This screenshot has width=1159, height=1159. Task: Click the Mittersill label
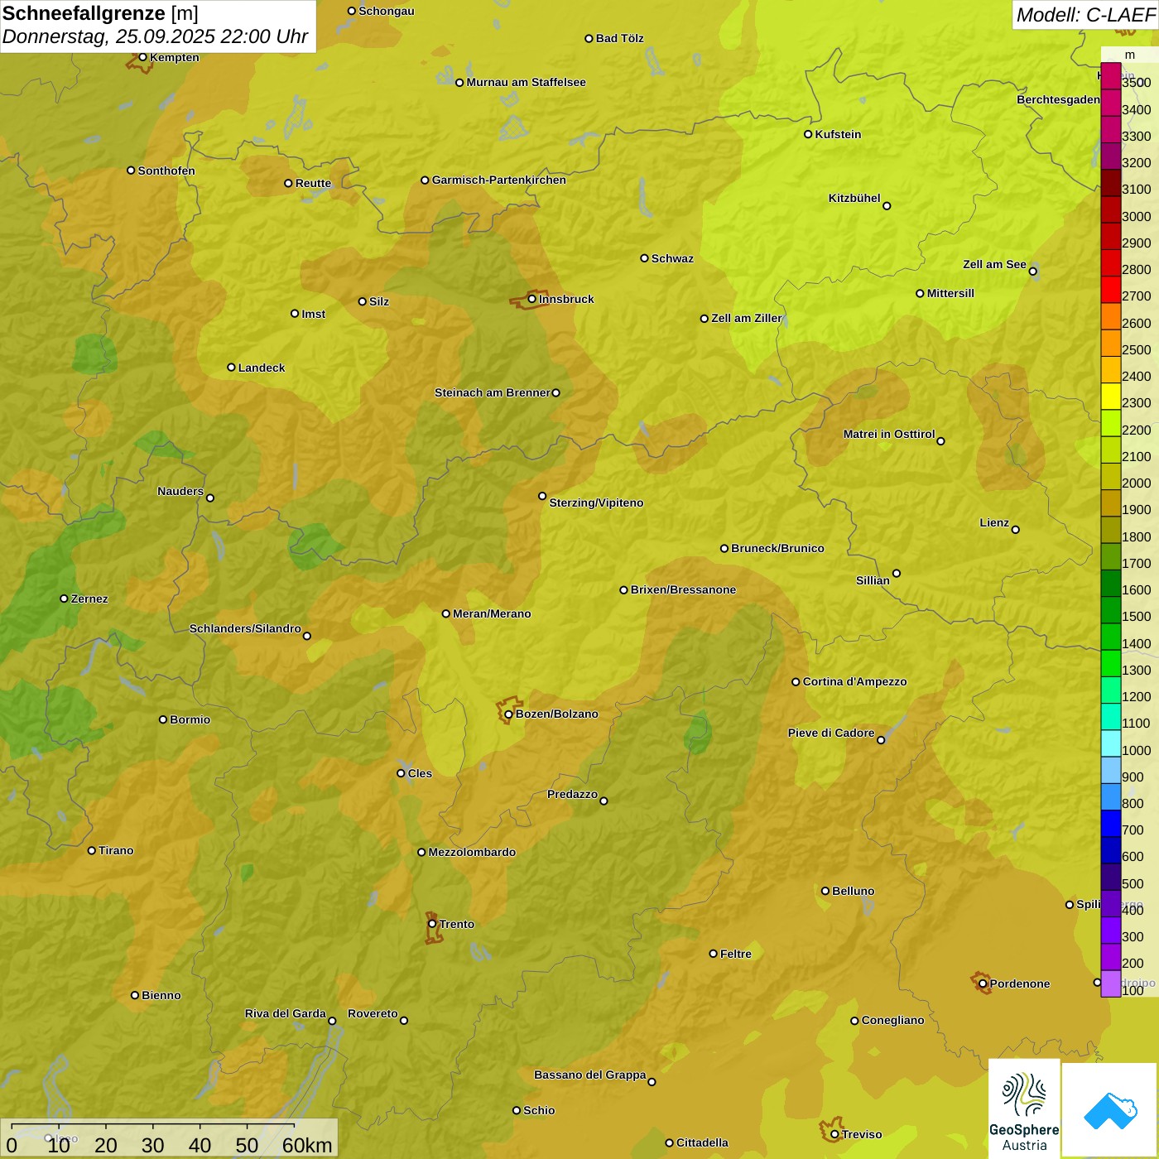(x=950, y=293)
